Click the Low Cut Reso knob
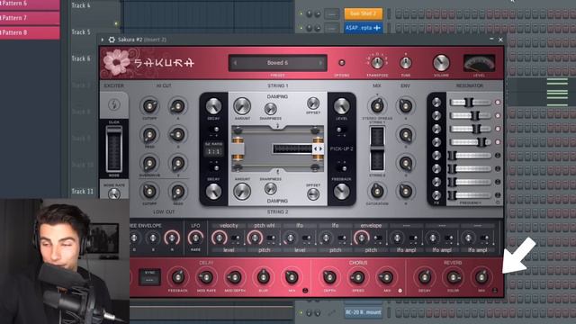Screen dimensions: 576x324 click(x=178, y=191)
